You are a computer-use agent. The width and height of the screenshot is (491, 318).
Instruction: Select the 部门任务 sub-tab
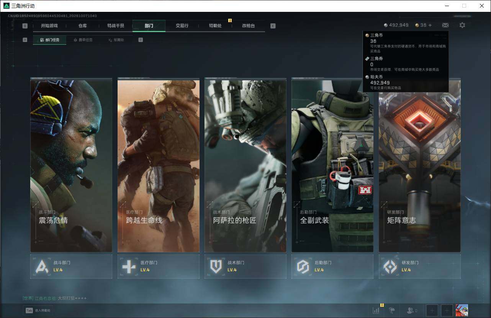pyautogui.click(x=49, y=40)
